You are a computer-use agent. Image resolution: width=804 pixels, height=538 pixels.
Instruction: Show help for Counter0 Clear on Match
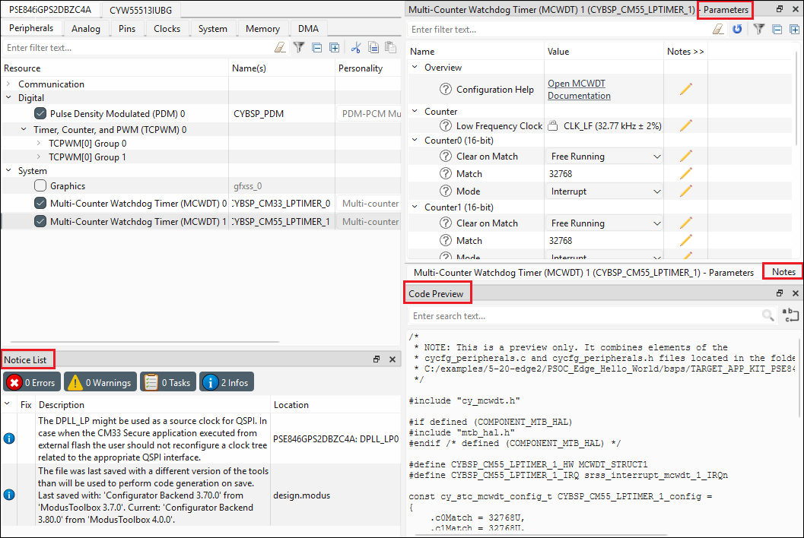coord(446,157)
